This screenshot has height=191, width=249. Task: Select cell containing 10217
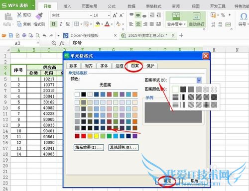click(x=49, y=79)
